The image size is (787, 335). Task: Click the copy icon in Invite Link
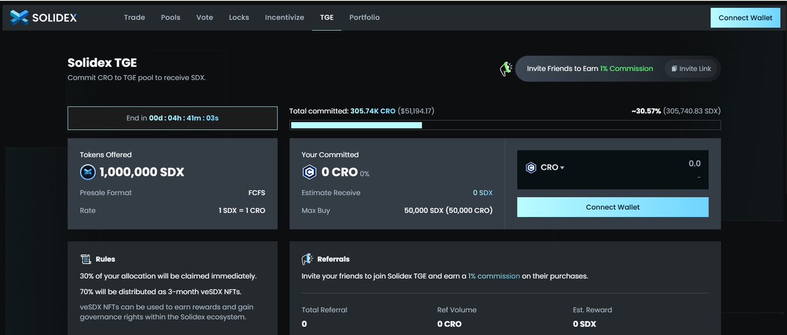click(x=674, y=69)
